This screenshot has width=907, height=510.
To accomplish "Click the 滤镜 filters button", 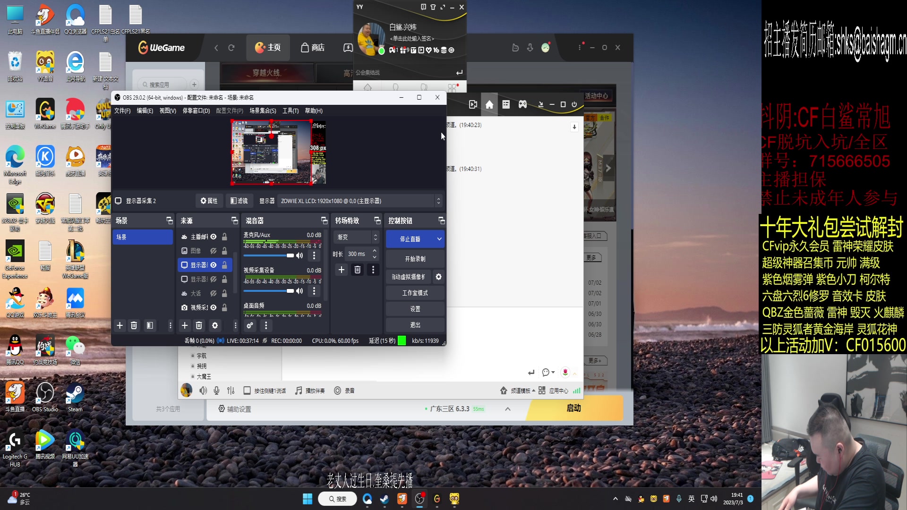I will [239, 201].
